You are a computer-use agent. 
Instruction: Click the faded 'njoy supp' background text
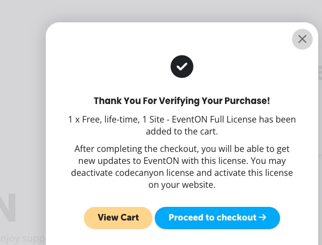(x=22, y=239)
